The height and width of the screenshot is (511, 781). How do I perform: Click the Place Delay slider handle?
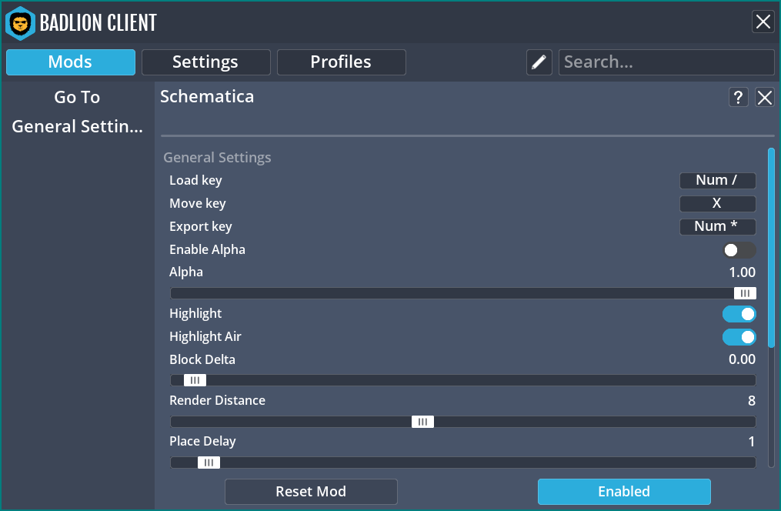(x=209, y=463)
